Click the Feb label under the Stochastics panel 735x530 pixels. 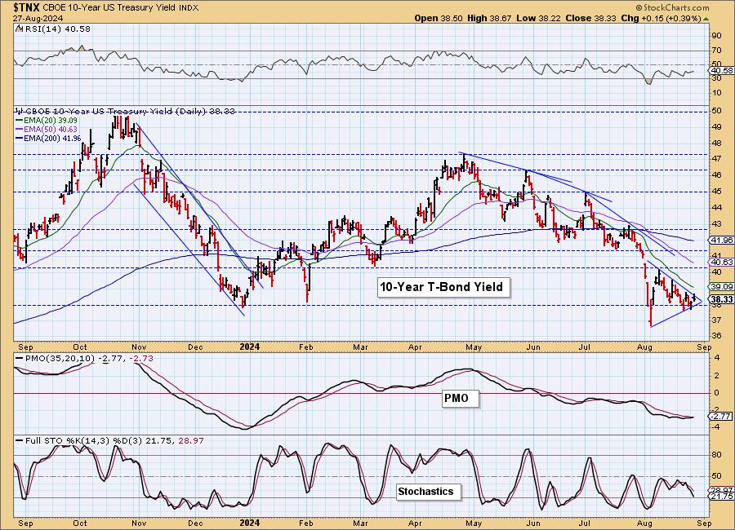(305, 523)
